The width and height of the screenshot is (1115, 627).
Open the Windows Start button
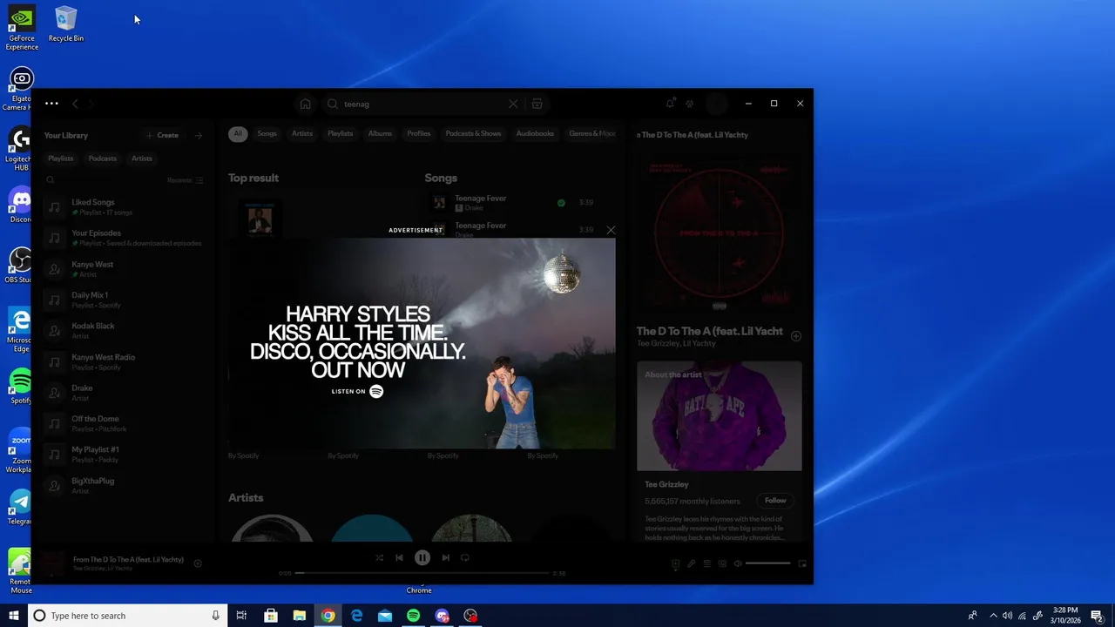tap(14, 616)
